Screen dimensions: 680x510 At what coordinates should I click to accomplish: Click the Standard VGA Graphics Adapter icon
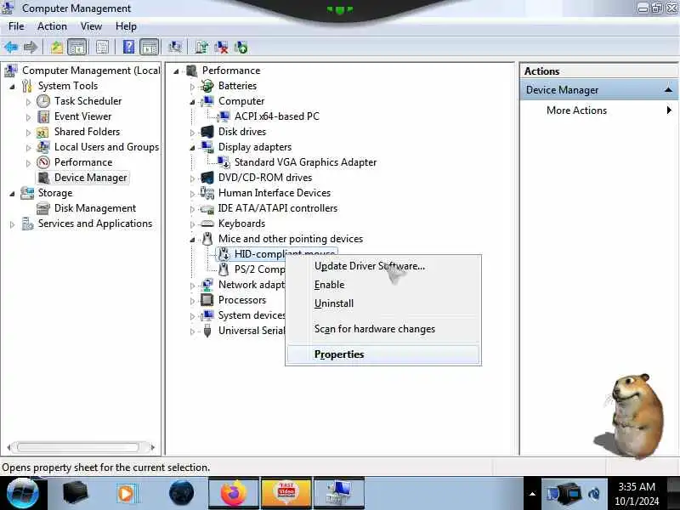point(224,162)
